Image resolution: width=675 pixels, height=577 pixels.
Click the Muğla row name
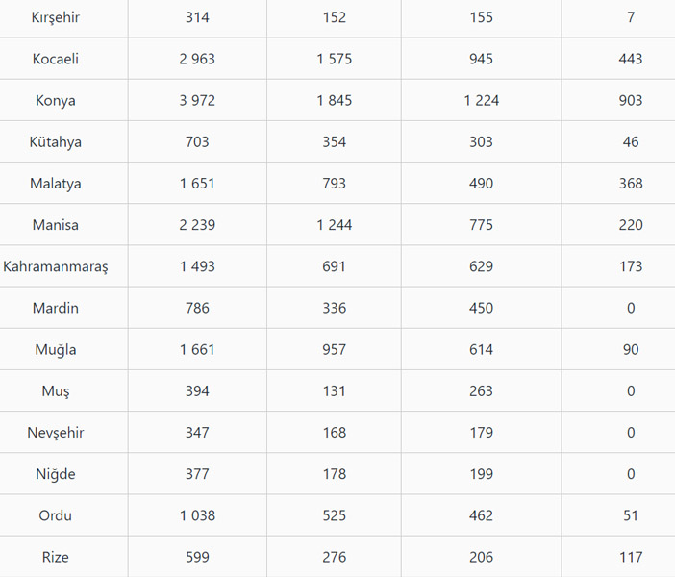point(56,349)
